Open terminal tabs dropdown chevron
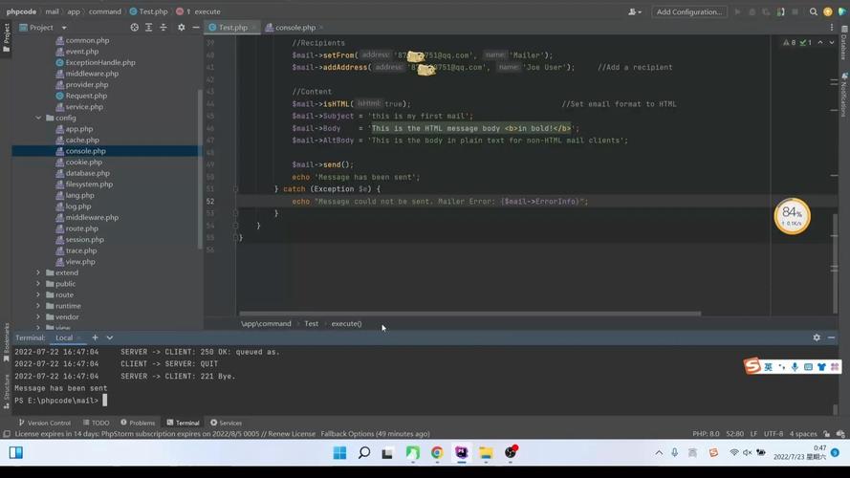This screenshot has width=850, height=478. click(x=110, y=337)
